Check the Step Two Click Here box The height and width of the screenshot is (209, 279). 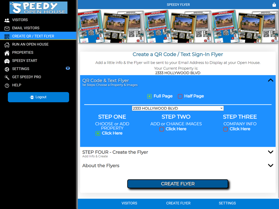(x=162, y=129)
